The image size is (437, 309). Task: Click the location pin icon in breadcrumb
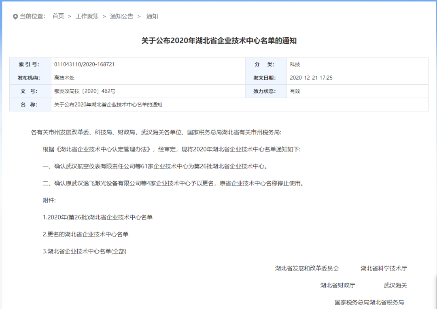(x=15, y=17)
